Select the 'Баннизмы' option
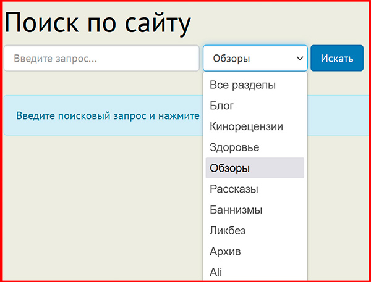 click(236, 210)
